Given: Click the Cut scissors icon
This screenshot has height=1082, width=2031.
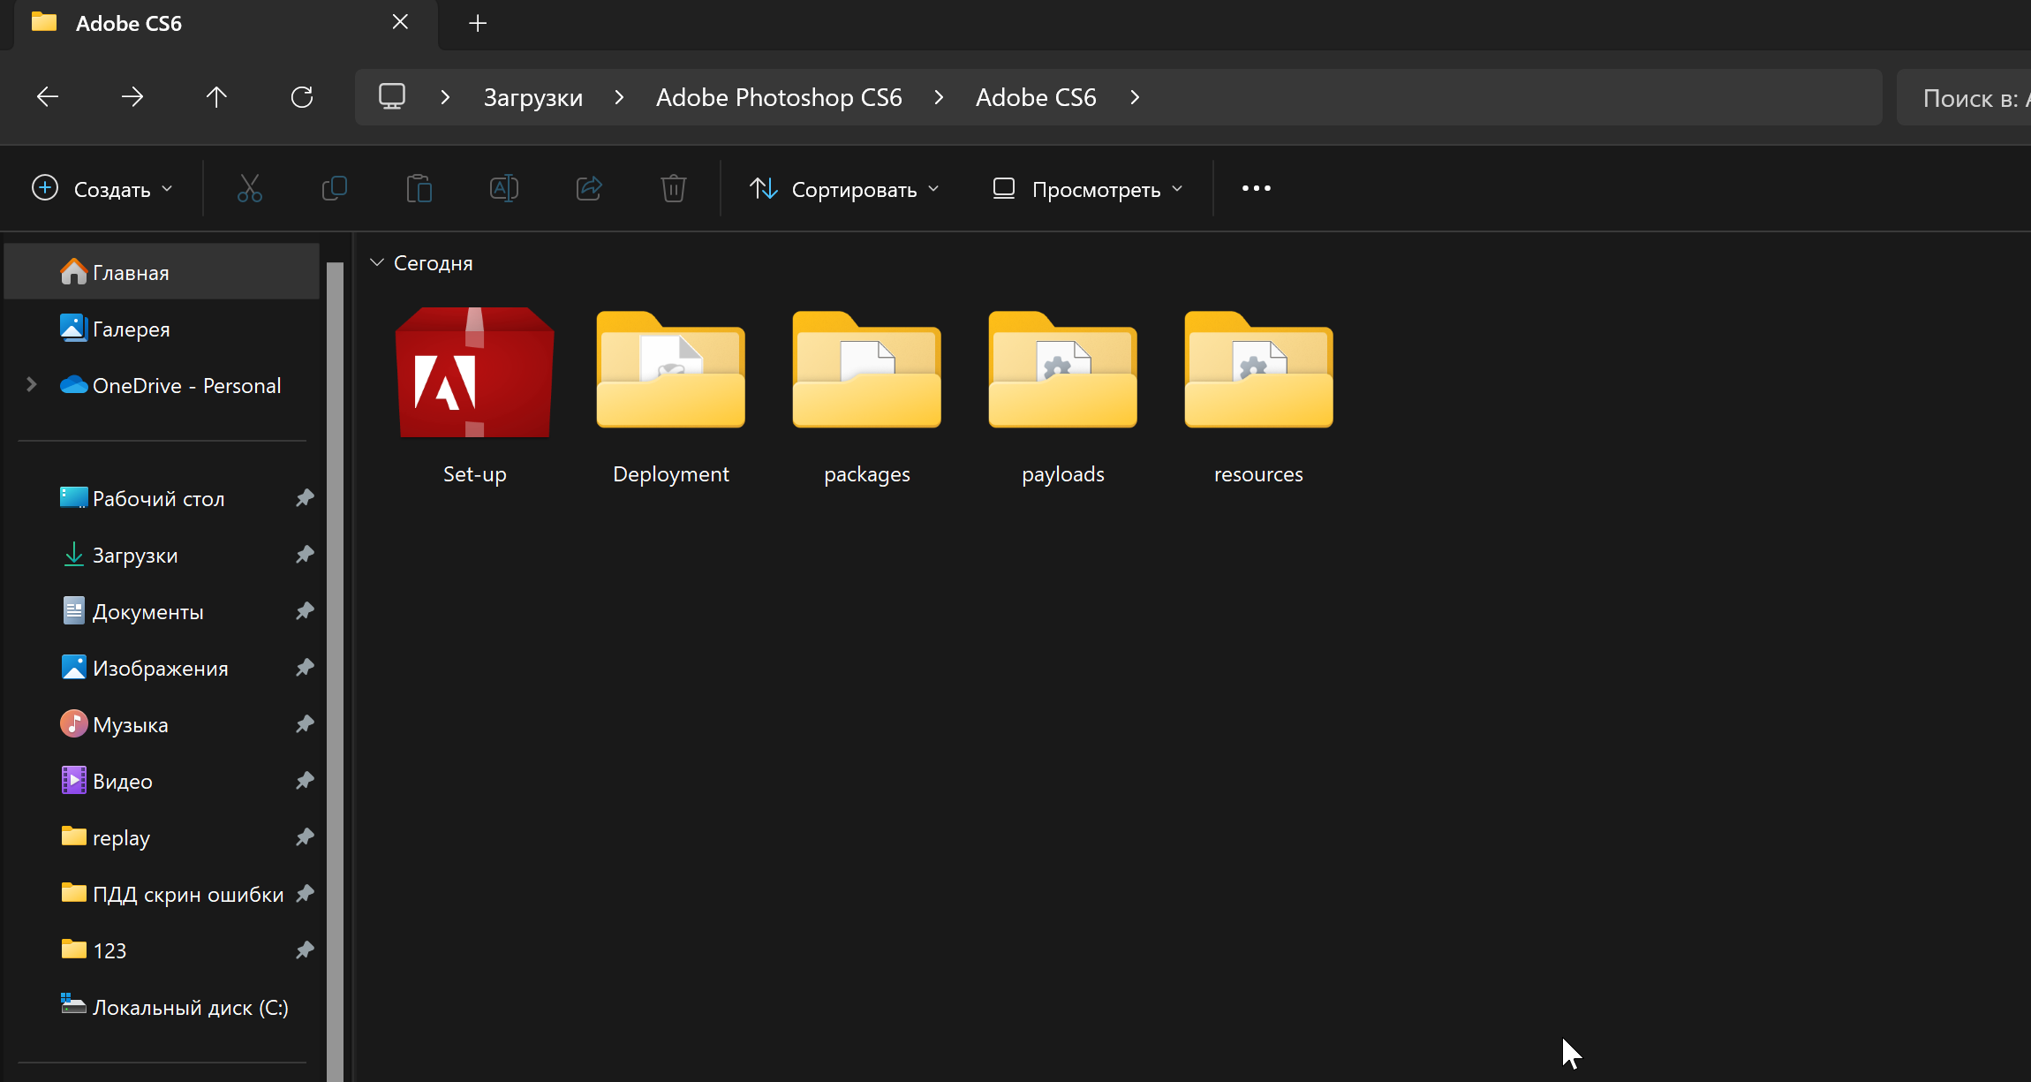Looking at the screenshot, I should coord(250,188).
